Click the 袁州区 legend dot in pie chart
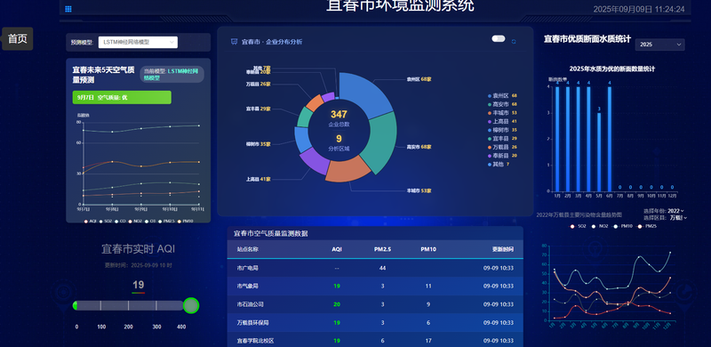The image size is (711, 347). (x=490, y=96)
